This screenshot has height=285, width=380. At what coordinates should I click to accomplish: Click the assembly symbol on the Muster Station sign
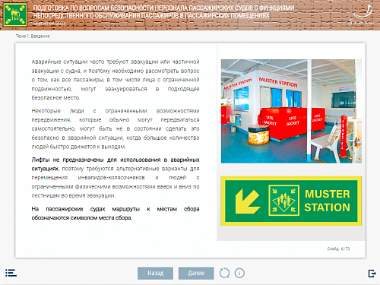(283, 200)
